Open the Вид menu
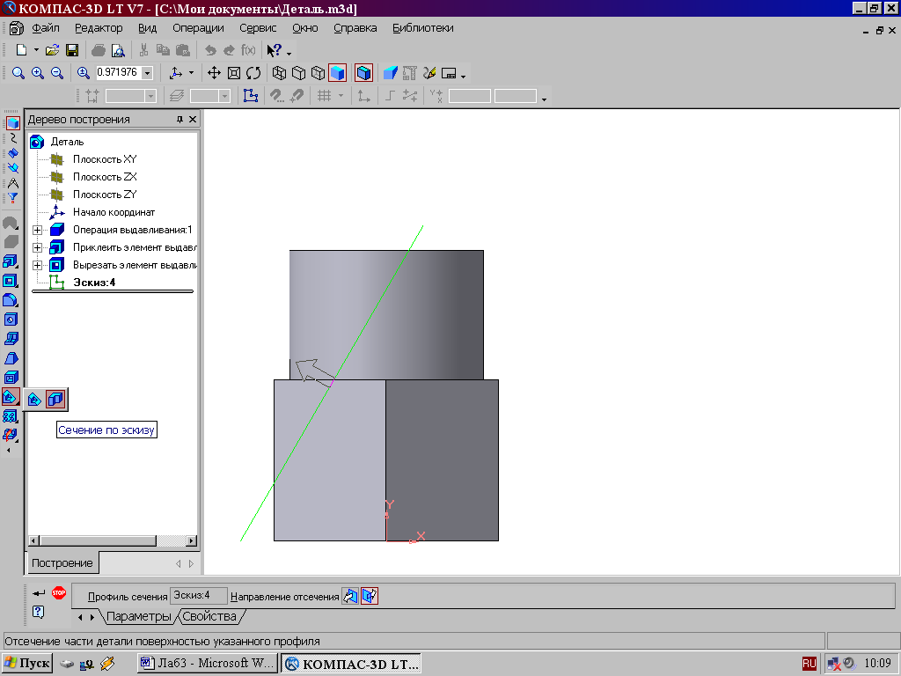 pyautogui.click(x=148, y=27)
